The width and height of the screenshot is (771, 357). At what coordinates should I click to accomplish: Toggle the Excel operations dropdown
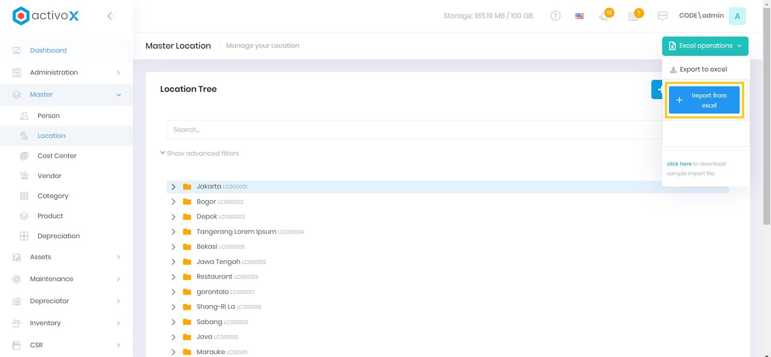(x=705, y=46)
